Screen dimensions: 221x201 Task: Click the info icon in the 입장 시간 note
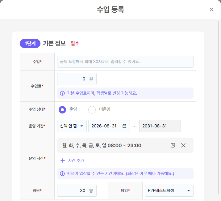(62, 173)
